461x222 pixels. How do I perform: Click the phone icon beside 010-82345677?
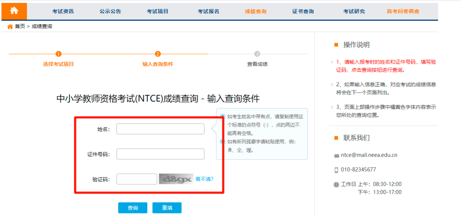[x=337, y=170]
